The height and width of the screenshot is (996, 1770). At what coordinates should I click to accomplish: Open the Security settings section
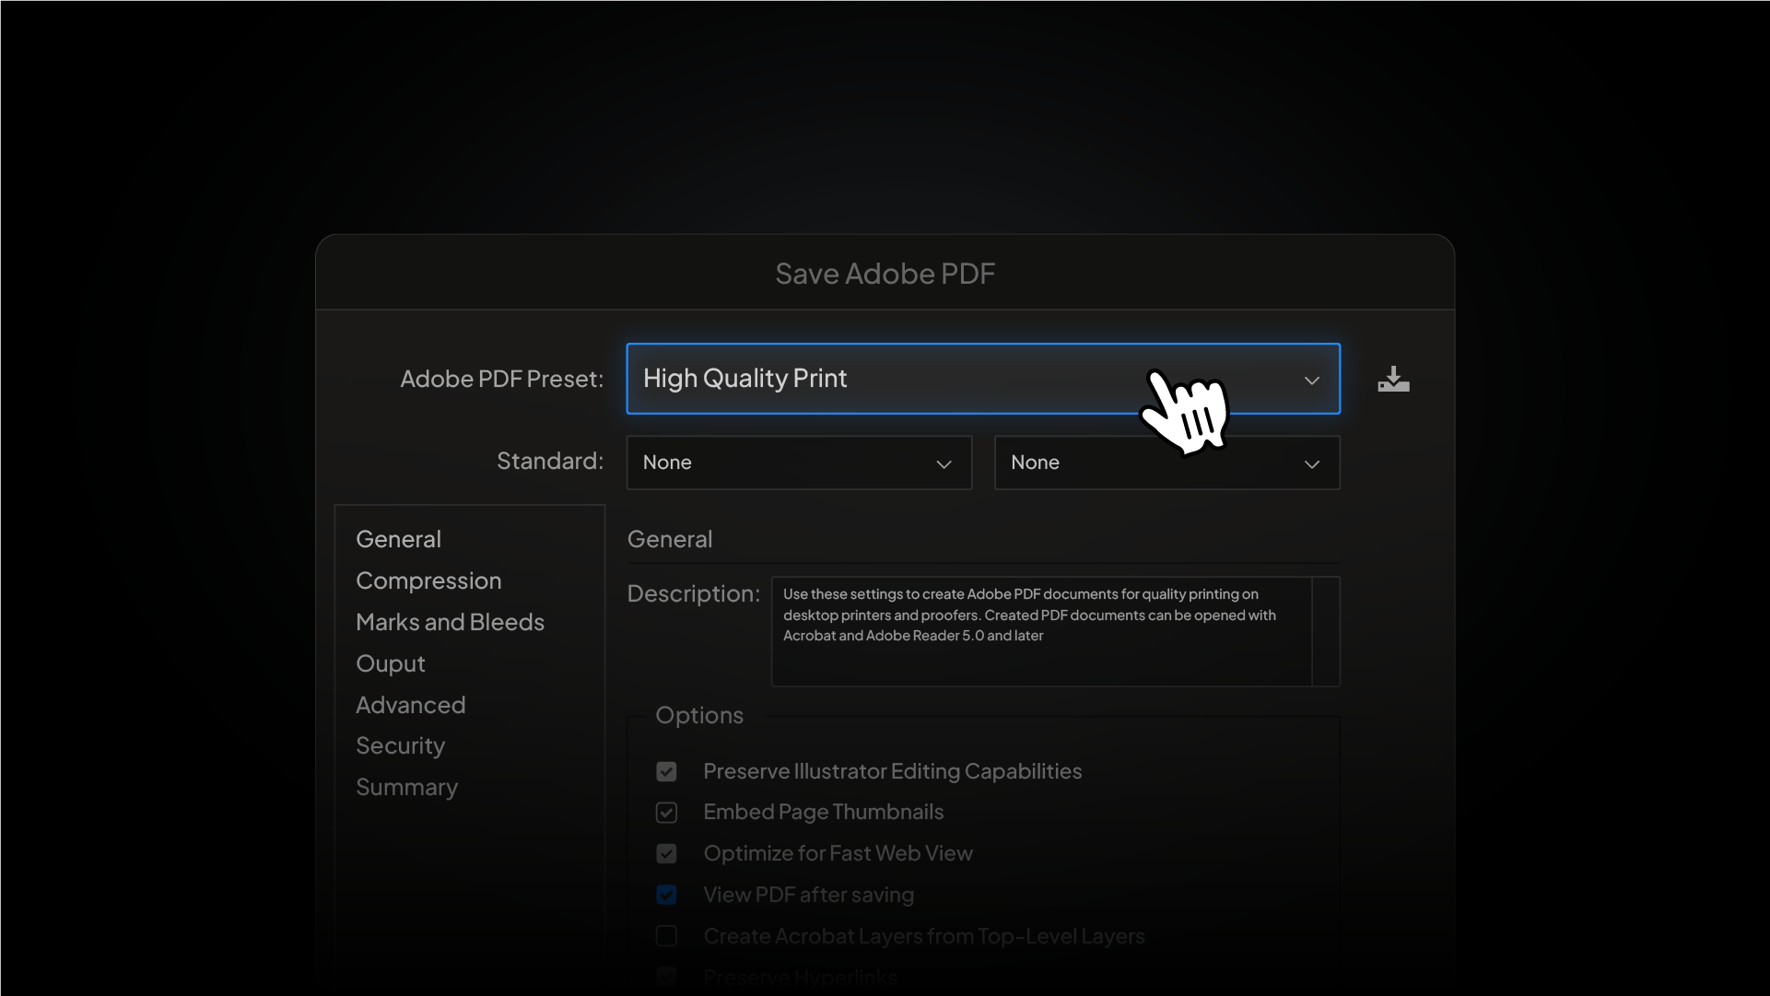click(400, 745)
